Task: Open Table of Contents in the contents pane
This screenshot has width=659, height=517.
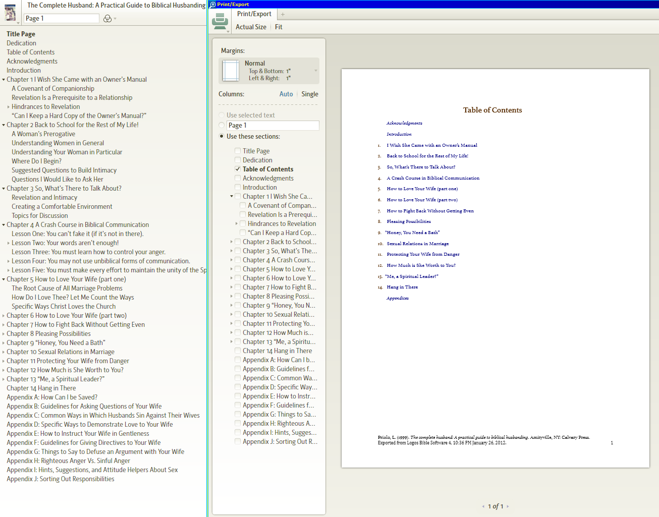Action: coord(30,52)
